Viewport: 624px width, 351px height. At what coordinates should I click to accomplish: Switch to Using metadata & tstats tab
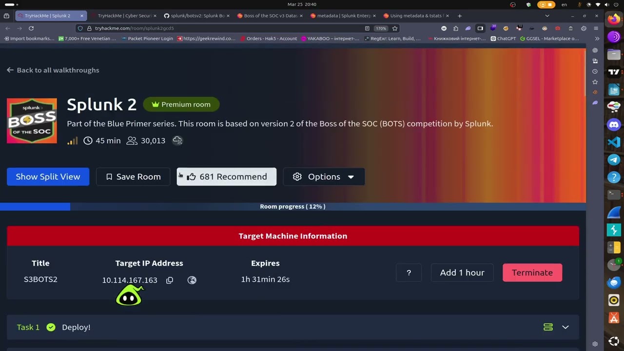pos(417,16)
